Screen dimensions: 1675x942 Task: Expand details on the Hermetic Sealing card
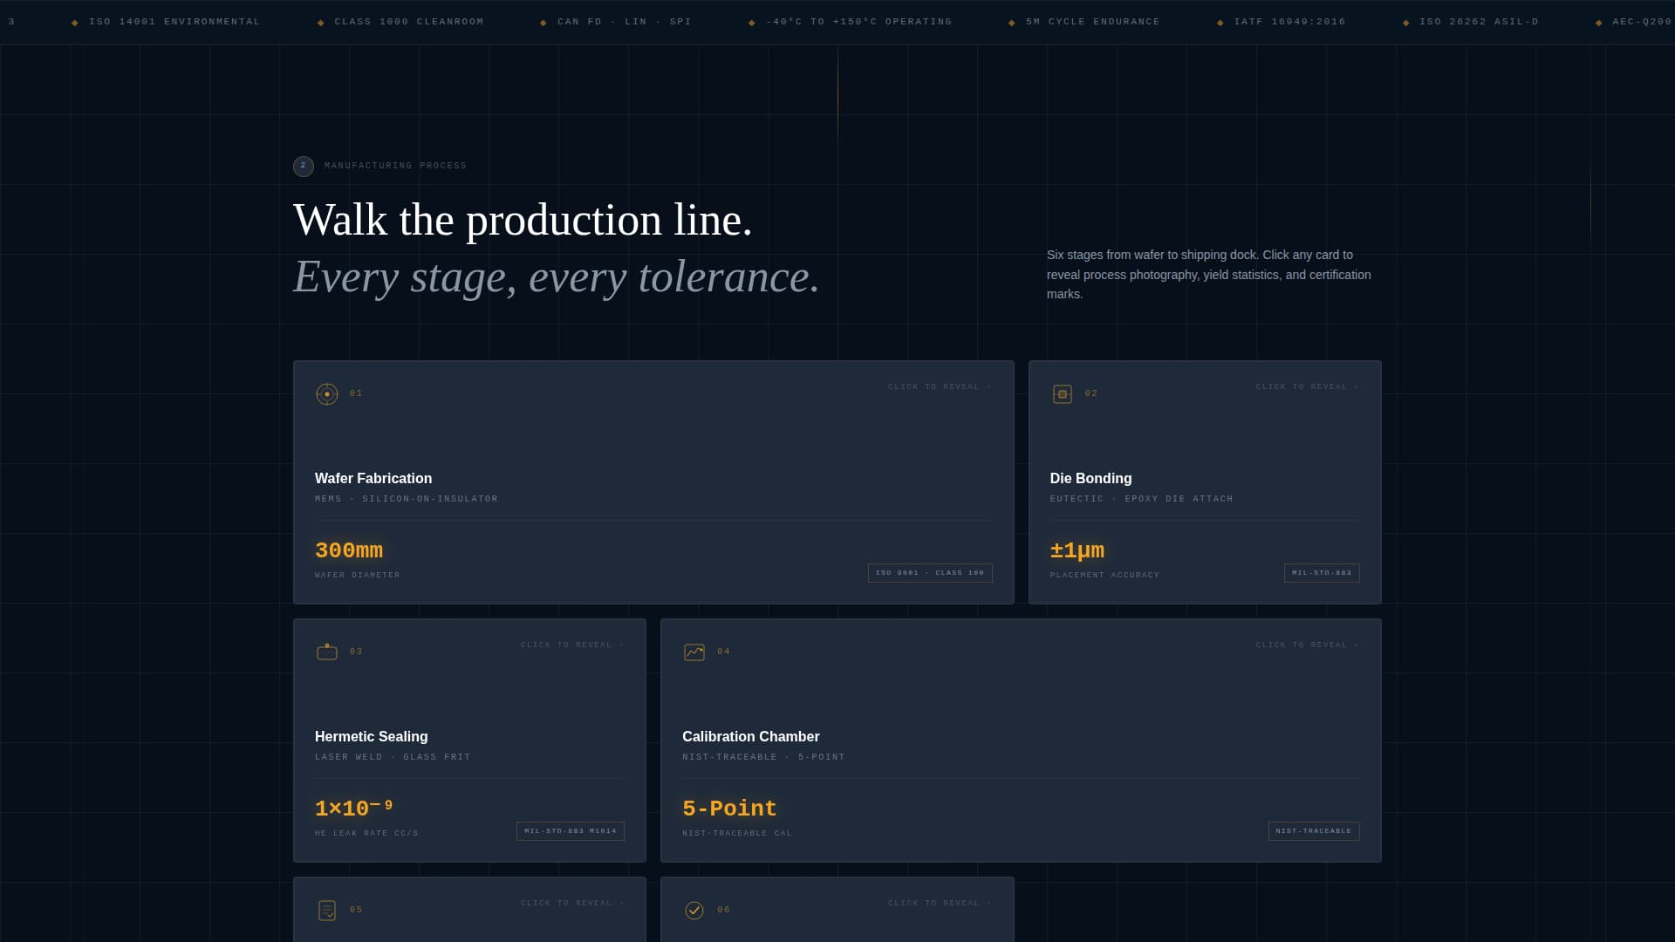(571, 645)
